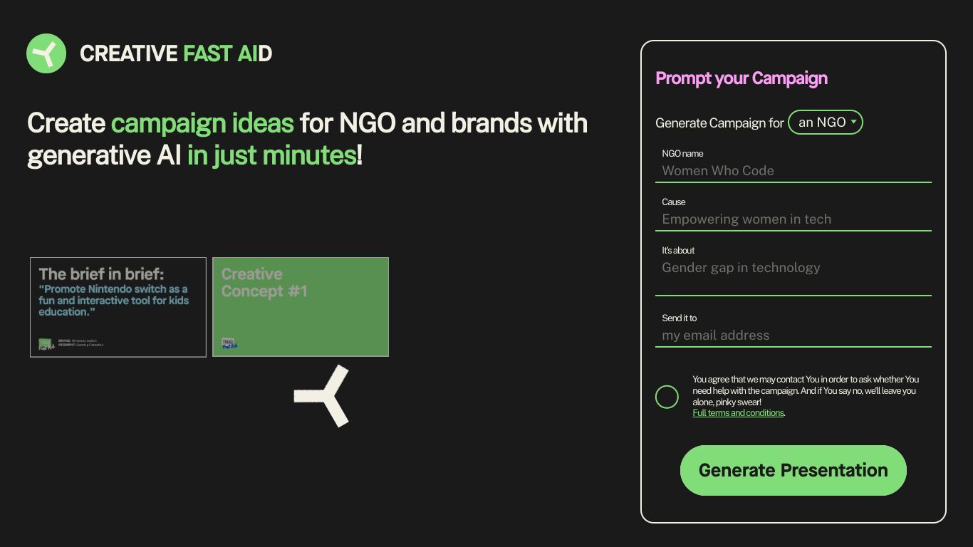
Task: Click the 'Generate Campaign for' label
Action: pos(719,123)
